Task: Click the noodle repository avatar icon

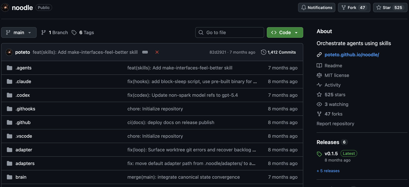Action: point(5,7)
